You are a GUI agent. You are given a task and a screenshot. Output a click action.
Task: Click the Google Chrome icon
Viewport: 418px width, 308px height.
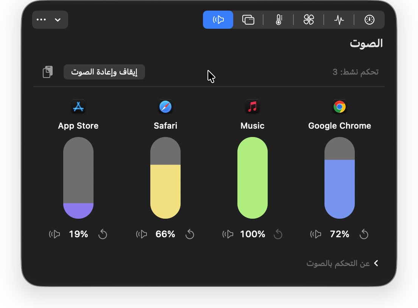tap(340, 107)
